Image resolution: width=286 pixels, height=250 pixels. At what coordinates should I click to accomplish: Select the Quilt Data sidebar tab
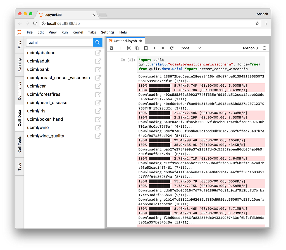point(19,118)
